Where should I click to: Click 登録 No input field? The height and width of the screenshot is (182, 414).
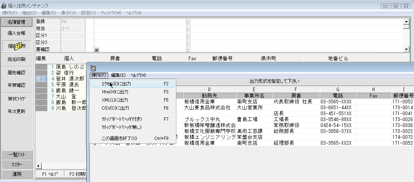click(x=73, y=22)
